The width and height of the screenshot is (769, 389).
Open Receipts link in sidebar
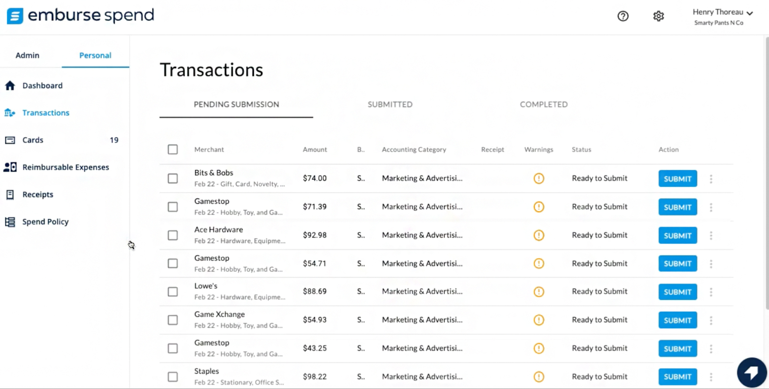click(37, 194)
